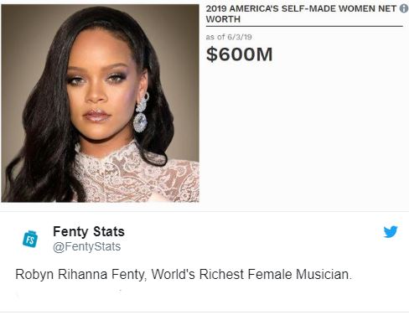This screenshot has width=409, height=315.
Task: Click the Fenty Stats display name
Action: 89,231
